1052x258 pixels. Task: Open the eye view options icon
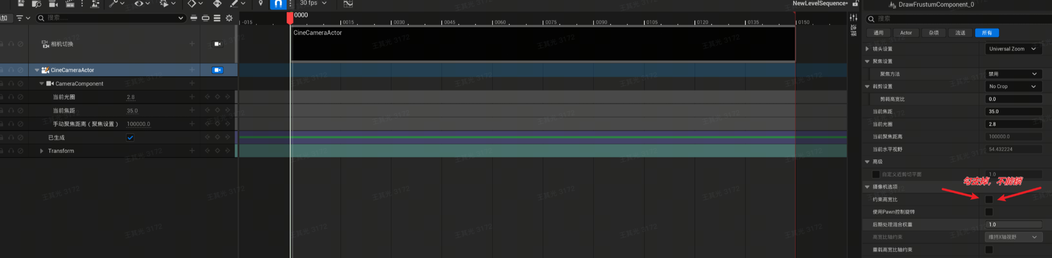pyautogui.click(x=139, y=4)
